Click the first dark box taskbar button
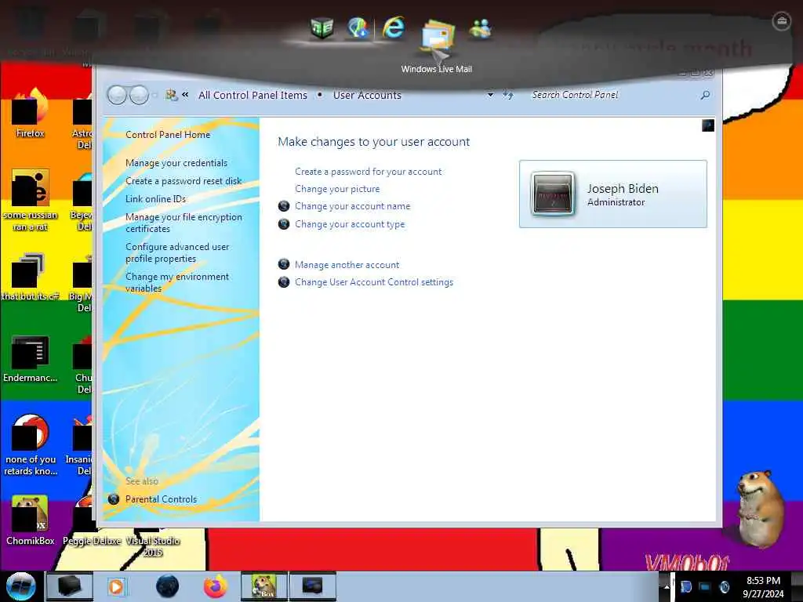 click(x=70, y=586)
